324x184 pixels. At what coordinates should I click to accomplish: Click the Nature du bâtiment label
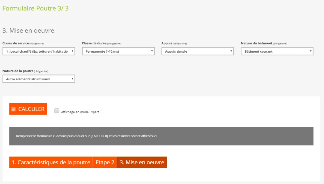click(256, 43)
